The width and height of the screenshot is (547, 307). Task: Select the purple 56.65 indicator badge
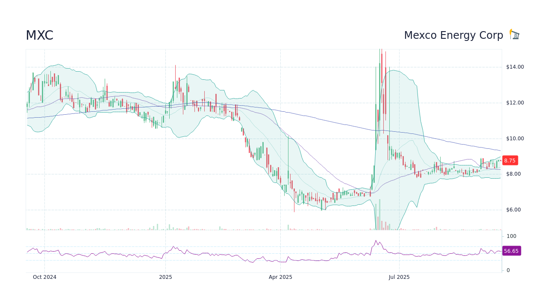coord(511,251)
